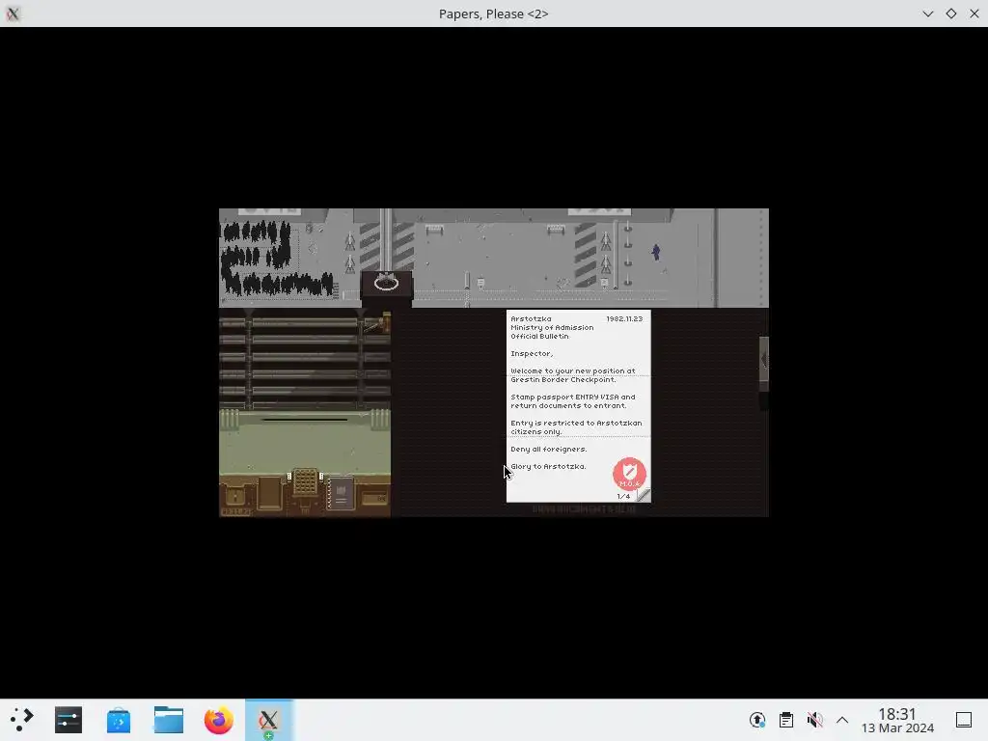Expand hidden system tray icons arrow
This screenshot has width=988, height=741.
pyautogui.click(x=842, y=720)
